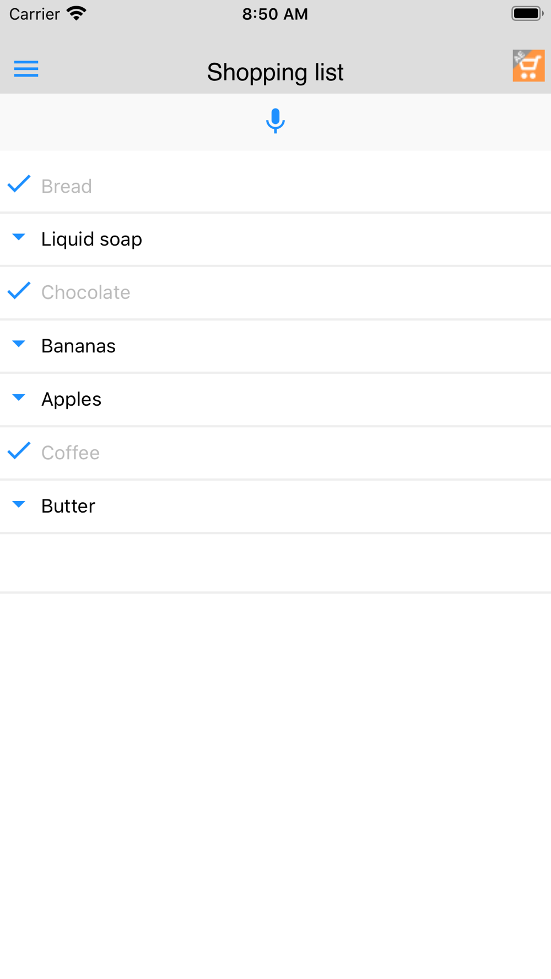Tap the Coffee item text

pyautogui.click(x=71, y=453)
